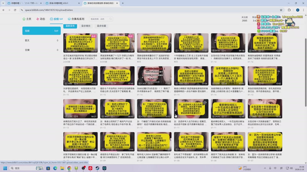Viewport: 307px width, 172px height.
Task: Click the microphone tray icon
Action: tap(270, 168)
